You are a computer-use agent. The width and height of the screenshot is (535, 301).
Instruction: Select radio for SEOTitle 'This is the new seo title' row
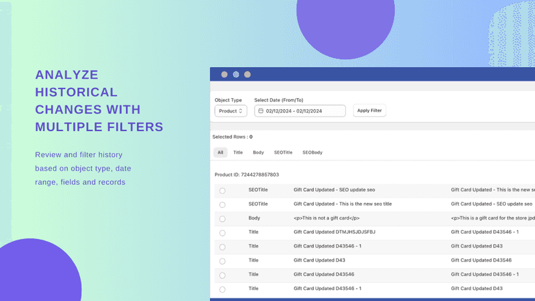click(x=222, y=205)
